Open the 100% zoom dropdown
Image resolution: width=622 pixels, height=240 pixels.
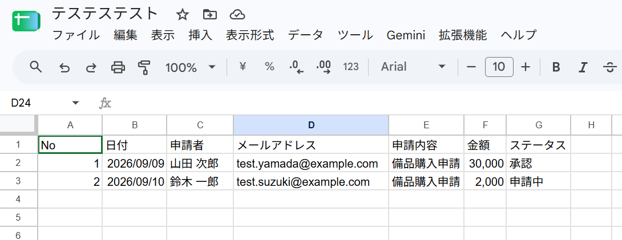191,67
